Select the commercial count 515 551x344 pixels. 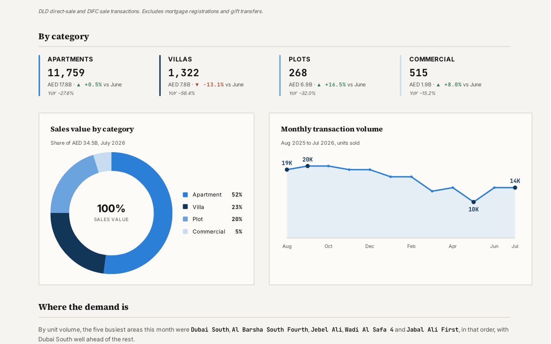(x=418, y=73)
